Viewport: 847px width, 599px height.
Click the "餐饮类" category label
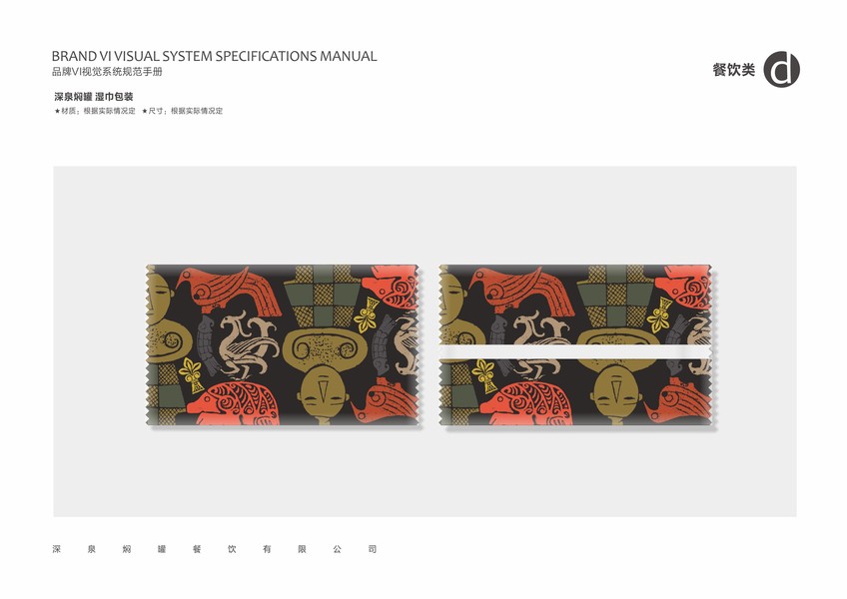[733, 70]
